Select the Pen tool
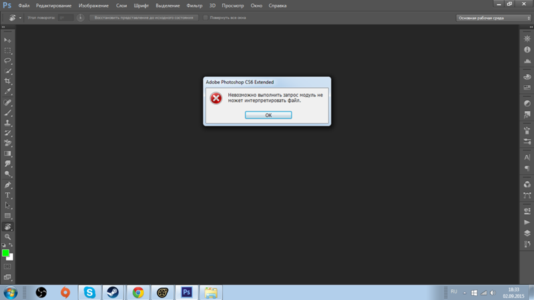The height and width of the screenshot is (300, 534). click(7, 185)
